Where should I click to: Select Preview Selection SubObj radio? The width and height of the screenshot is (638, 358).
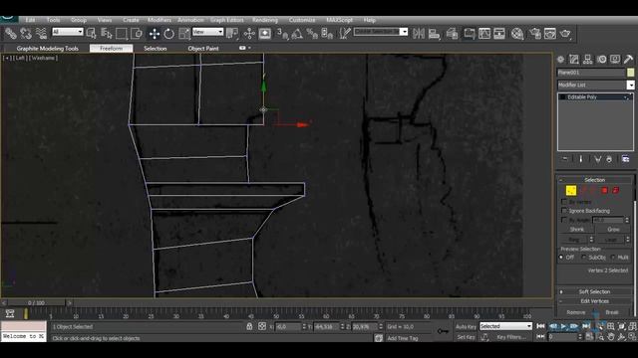coord(584,258)
